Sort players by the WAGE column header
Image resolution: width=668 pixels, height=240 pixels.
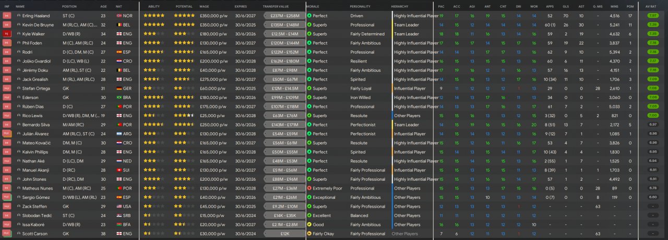coord(205,6)
